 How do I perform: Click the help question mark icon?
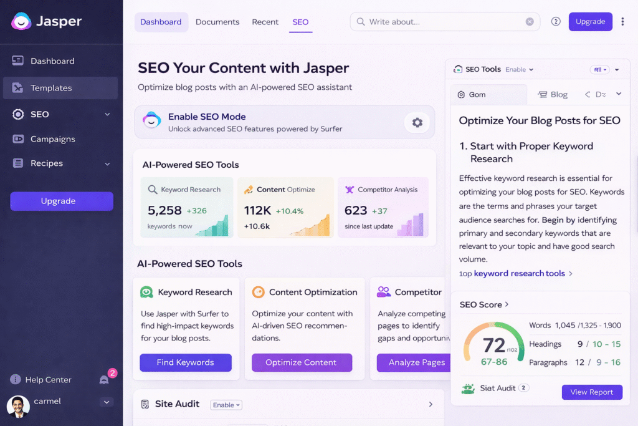[x=556, y=22]
